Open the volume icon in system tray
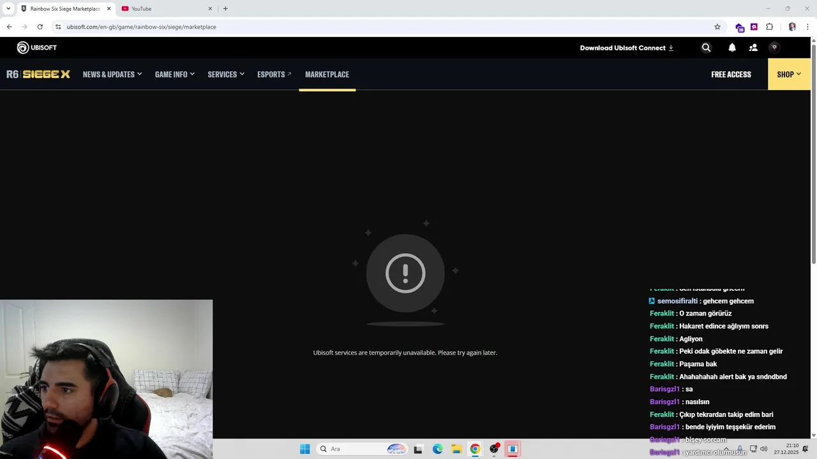Image resolution: width=817 pixels, height=459 pixels. coord(763,449)
